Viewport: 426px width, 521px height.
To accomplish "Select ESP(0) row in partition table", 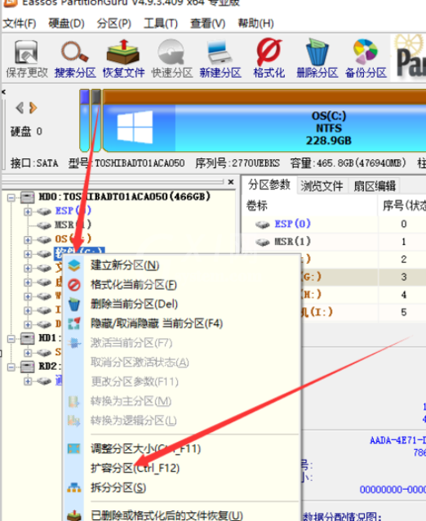I will (335, 224).
